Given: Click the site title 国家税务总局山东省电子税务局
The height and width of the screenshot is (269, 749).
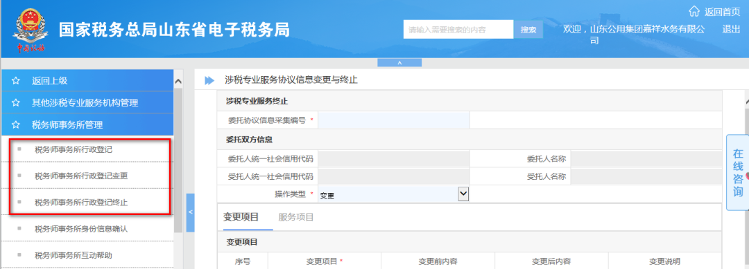Looking at the screenshot, I should (x=174, y=30).
